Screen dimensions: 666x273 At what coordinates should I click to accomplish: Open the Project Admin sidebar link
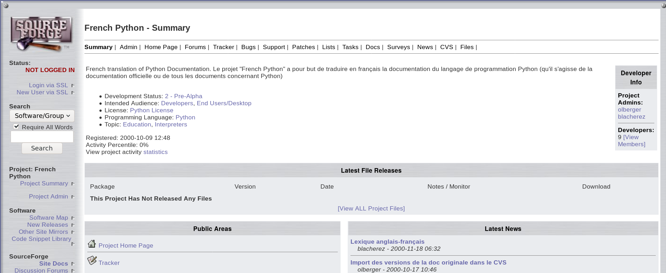coord(48,196)
